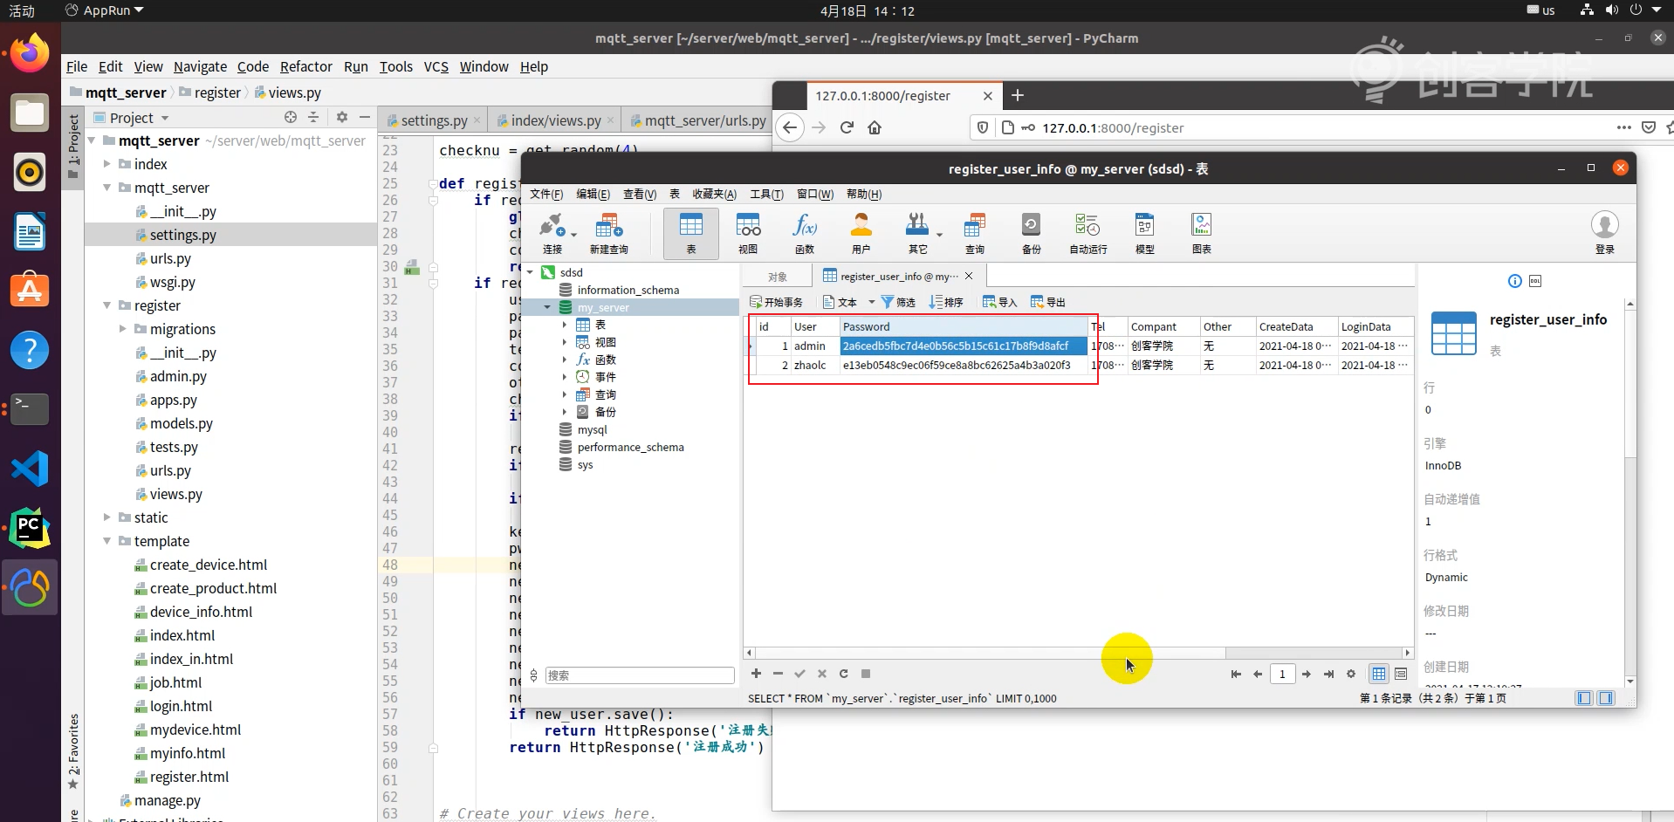Open the record limit settings gear
The image size is (1674, 822).
tap(1351, 674)
